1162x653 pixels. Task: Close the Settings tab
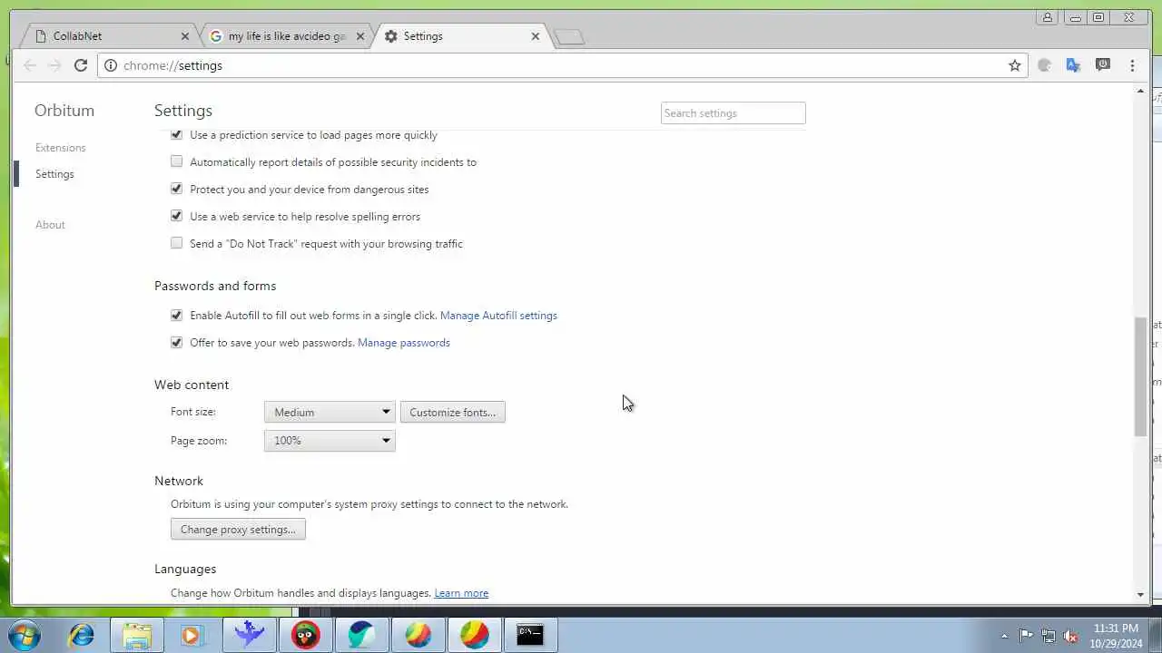coord(535,36)
